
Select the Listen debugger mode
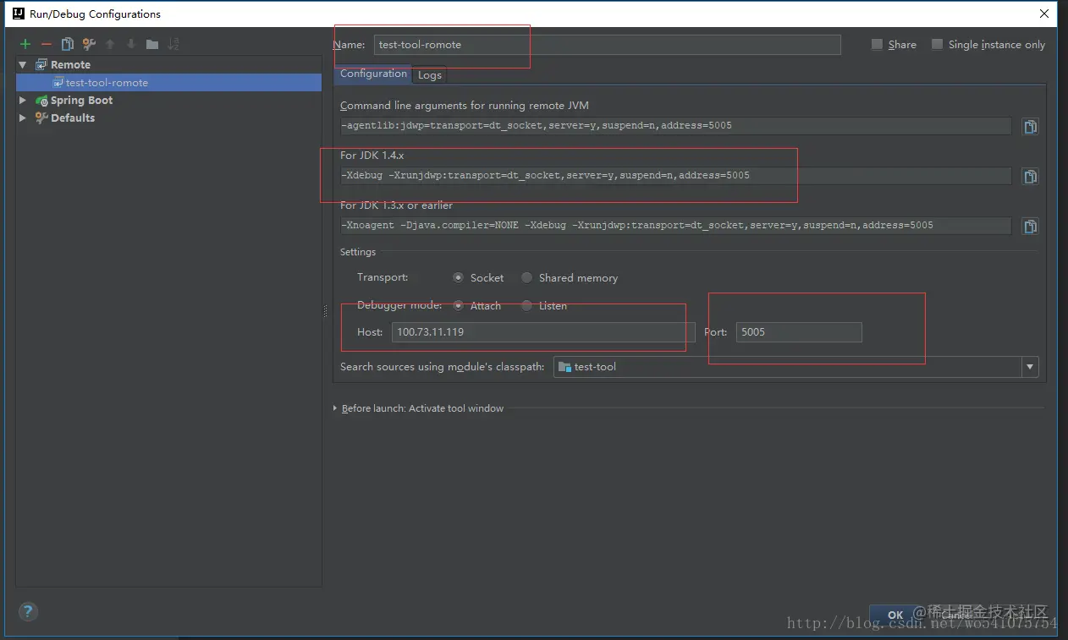[x=526, y=305]
